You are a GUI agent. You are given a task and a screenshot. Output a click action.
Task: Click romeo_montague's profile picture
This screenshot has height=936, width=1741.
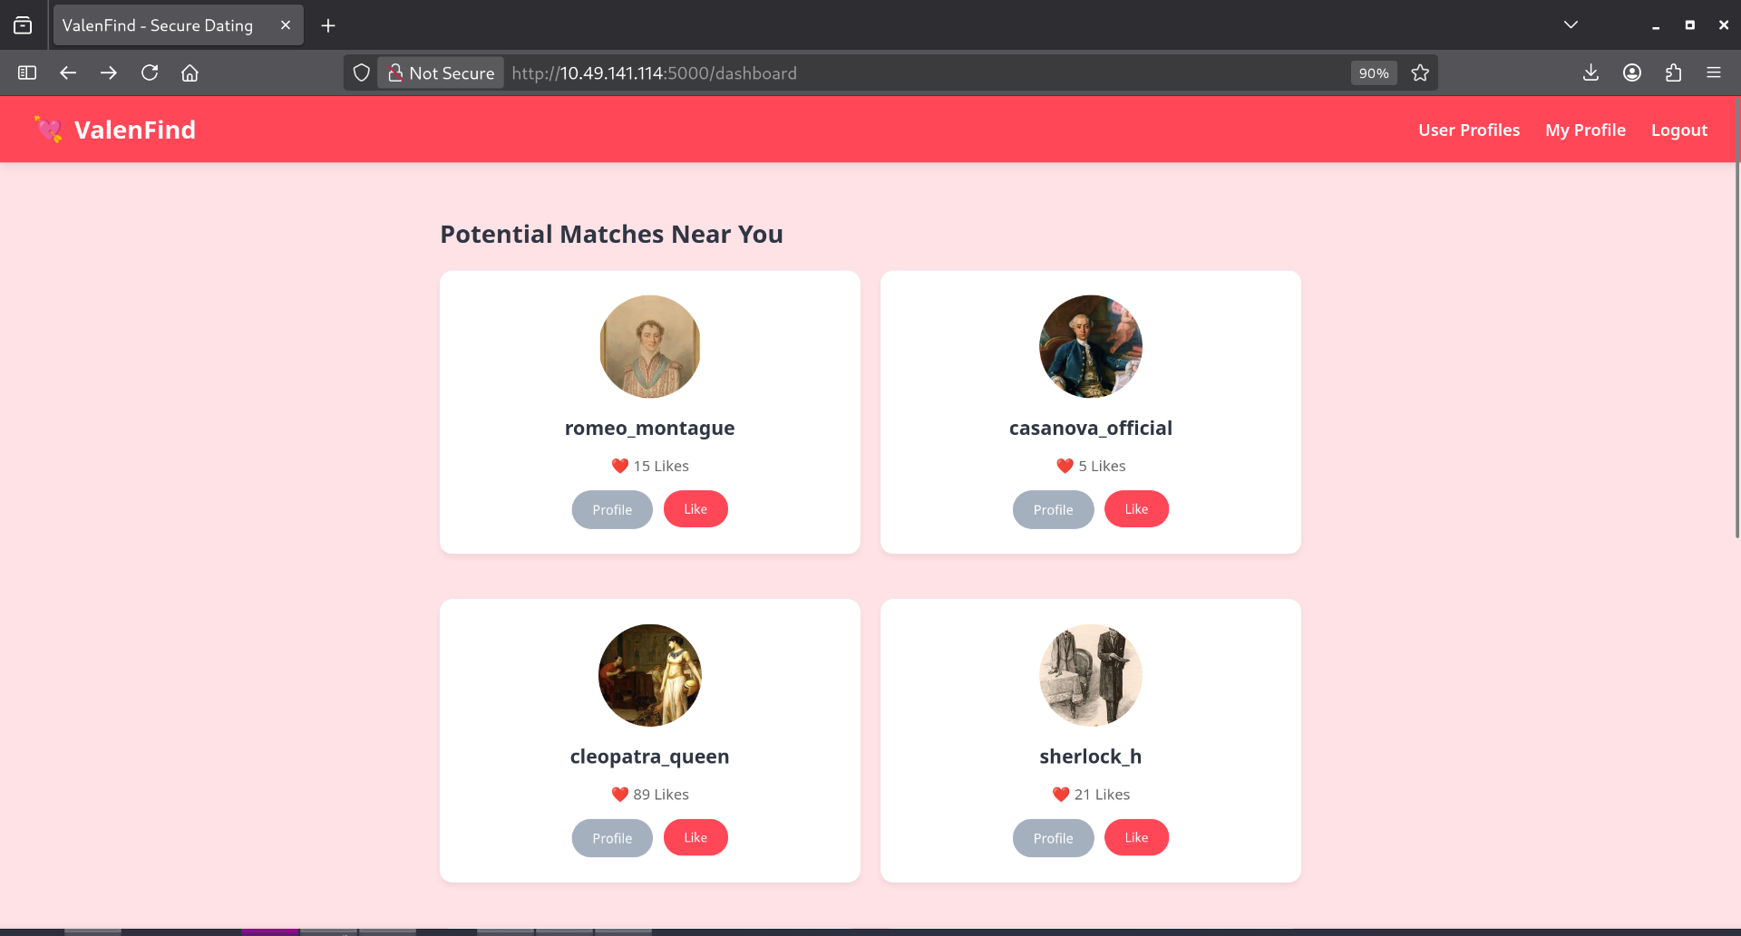649,346
